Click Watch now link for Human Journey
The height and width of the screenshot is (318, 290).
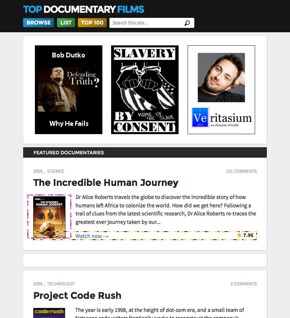click(x=92, y=236)
